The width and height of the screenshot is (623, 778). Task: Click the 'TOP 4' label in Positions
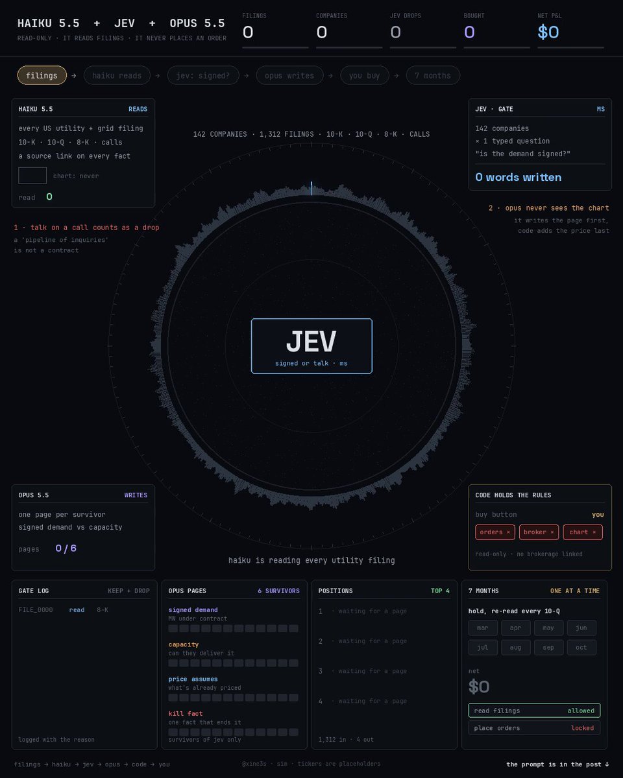point(441,591)
